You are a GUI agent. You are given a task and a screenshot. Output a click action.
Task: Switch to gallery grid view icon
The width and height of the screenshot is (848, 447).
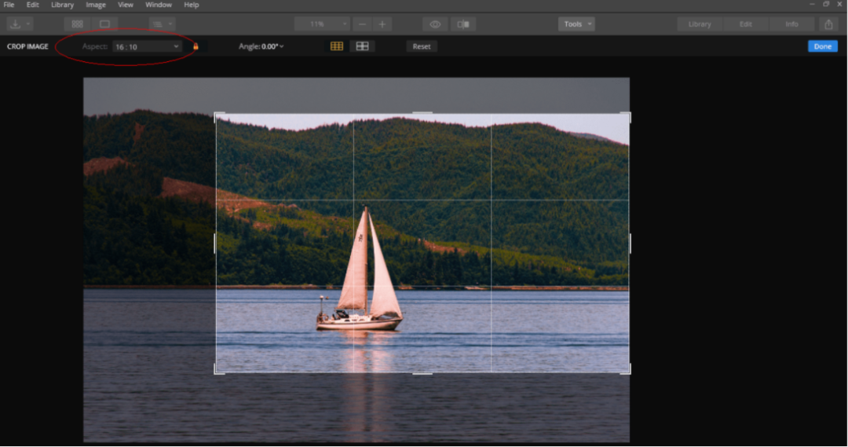[77, 24]
